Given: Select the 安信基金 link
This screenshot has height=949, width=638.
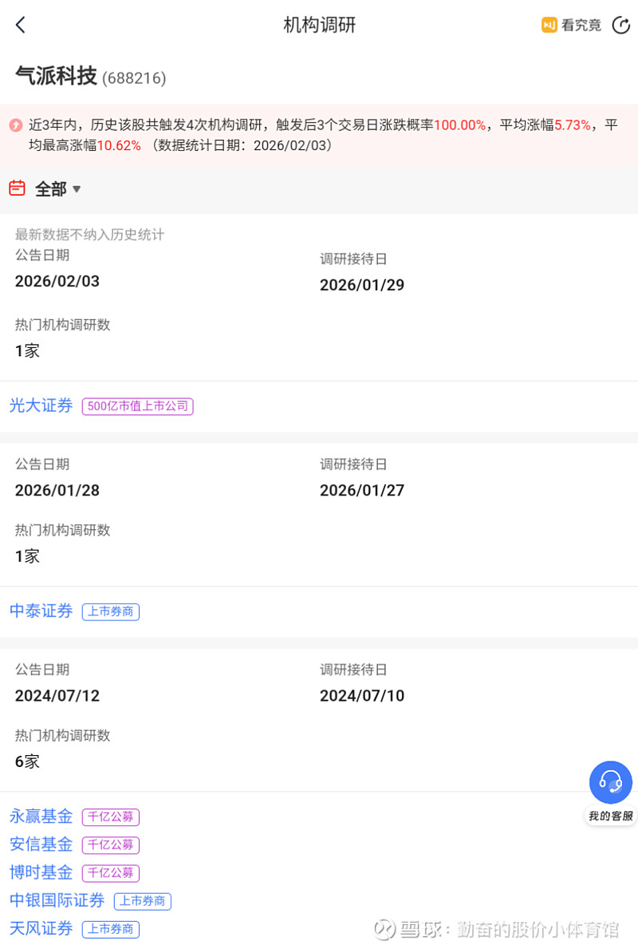Looking at the screenshot, I should (x=41, y=844).
